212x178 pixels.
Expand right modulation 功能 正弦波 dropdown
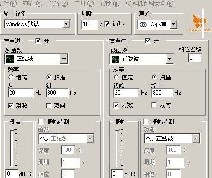pyautogui.click(x=196, y=138)
